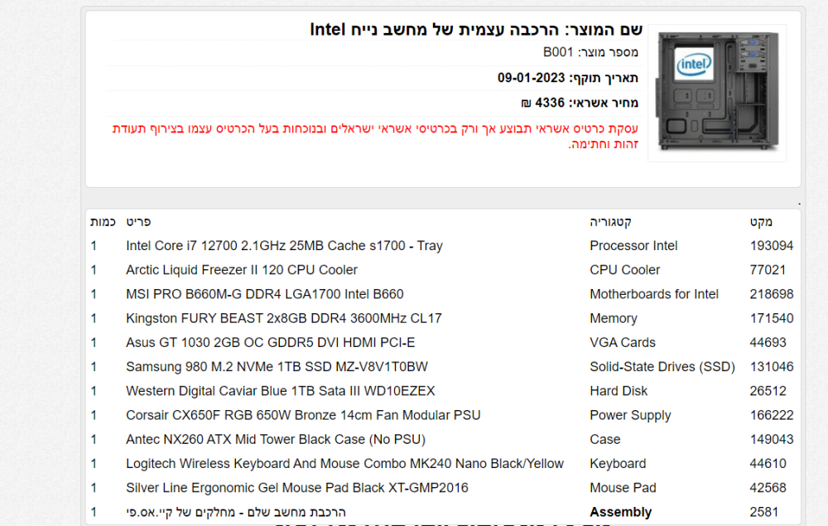Click Corsair CX650F RGB 650W PSU item
Screen dimensions: 828x526
(x=303, y=416)
